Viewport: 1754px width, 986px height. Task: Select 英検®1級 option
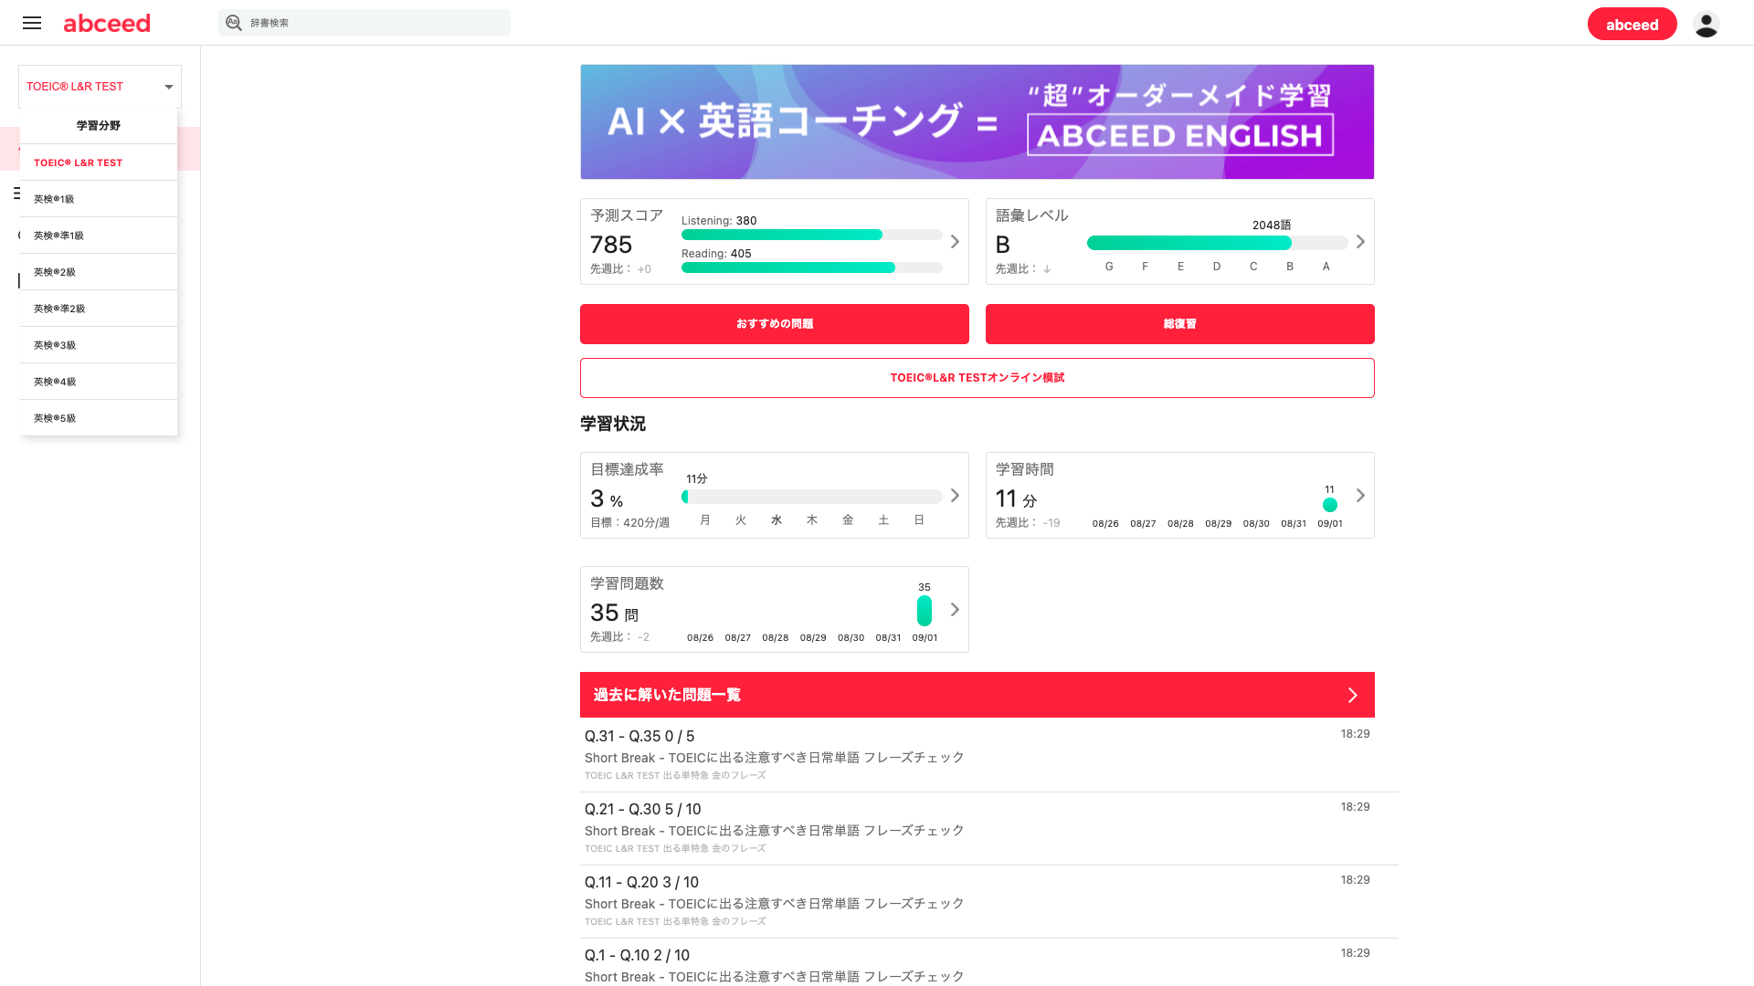pos(99,199)
